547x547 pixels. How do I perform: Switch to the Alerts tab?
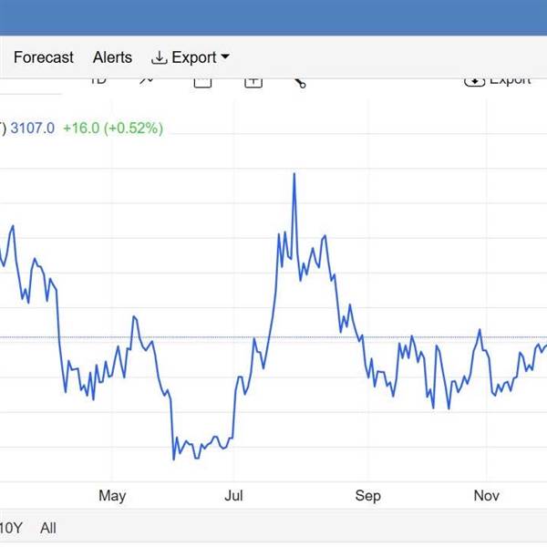point(112,57)
